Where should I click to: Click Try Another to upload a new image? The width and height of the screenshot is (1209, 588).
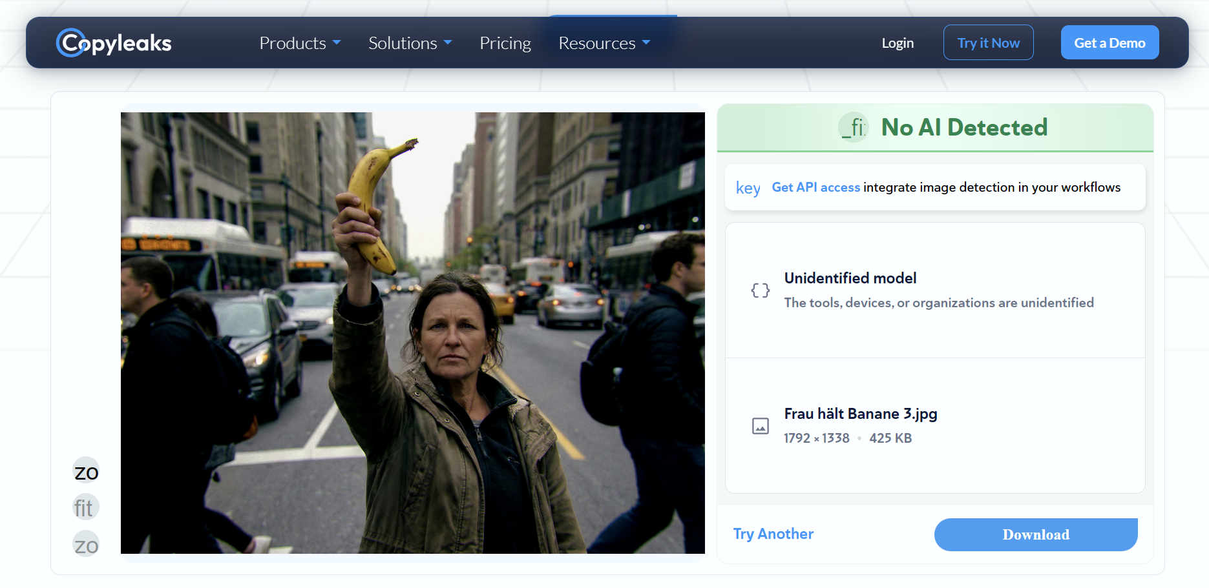click(773, 534)
